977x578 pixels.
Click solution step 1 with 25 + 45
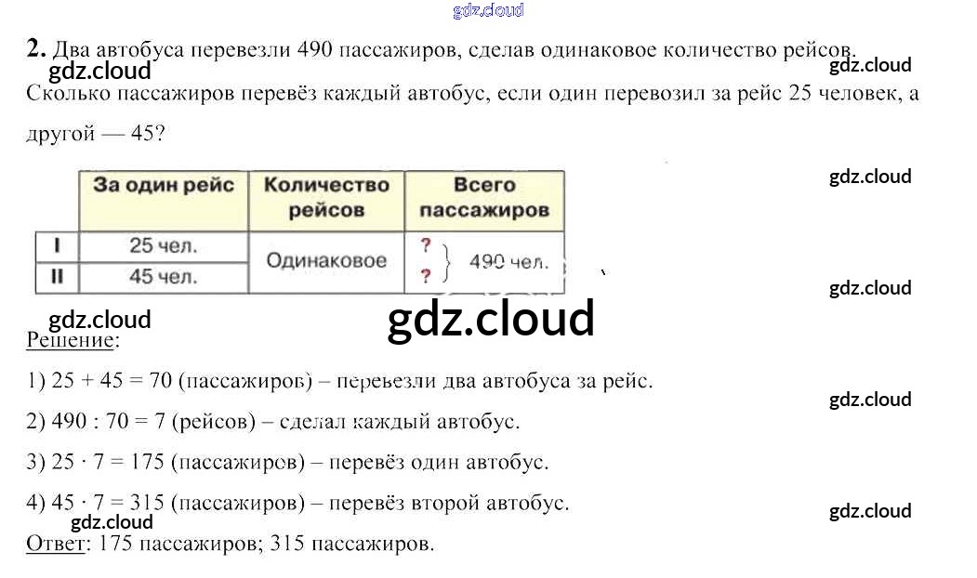pos(339,381)
